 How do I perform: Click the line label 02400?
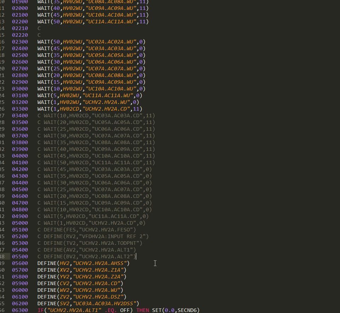(20, 48)
